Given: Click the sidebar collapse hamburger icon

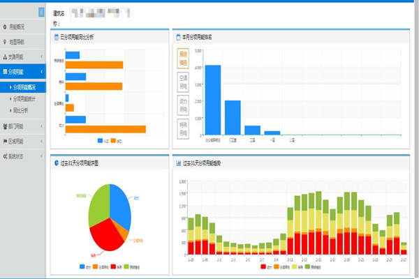Looking at the screenshot, I should (42, 12).
